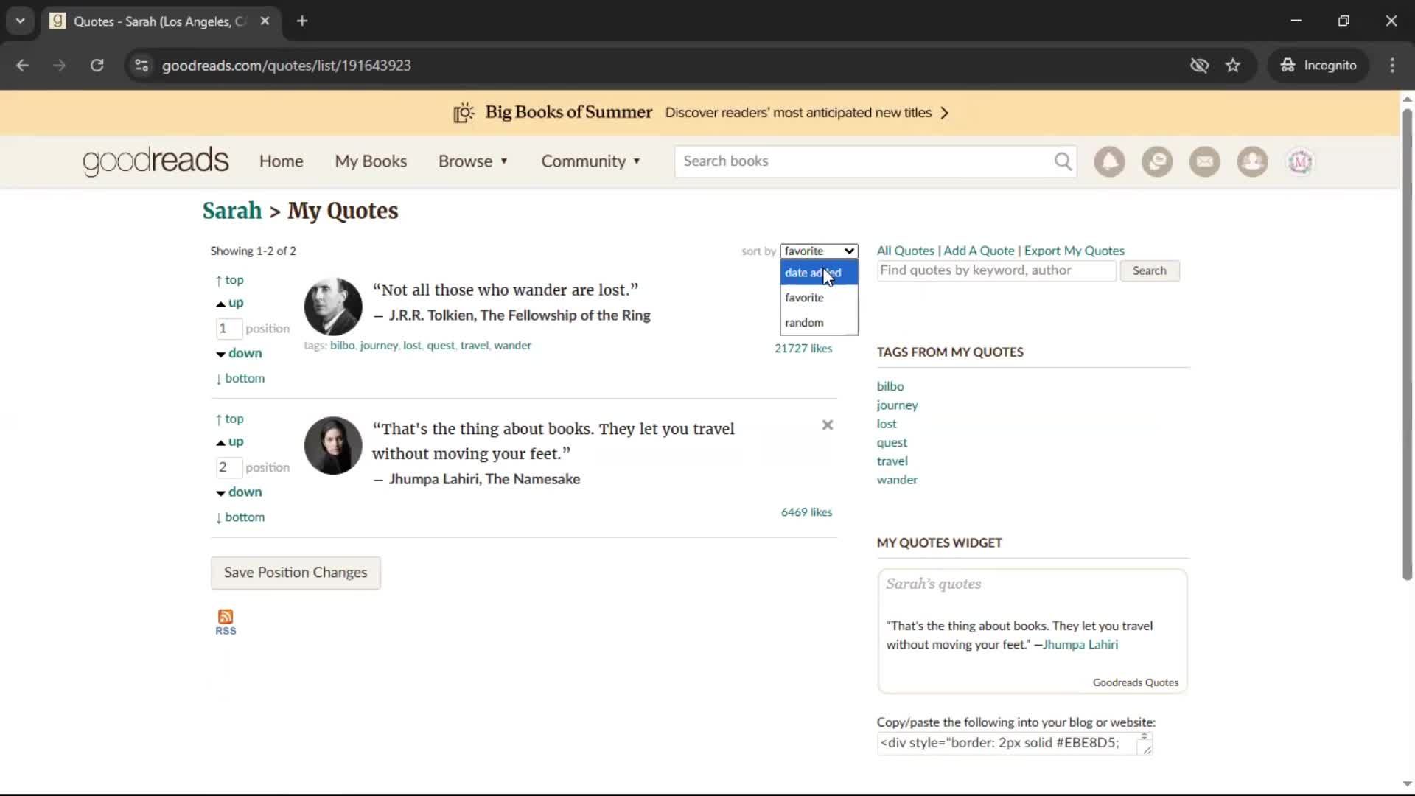Image resolution: width=1415 pixels, height=796 pixels.
Task: Click the '6469 likes' link
Action: tap(806, 512)
